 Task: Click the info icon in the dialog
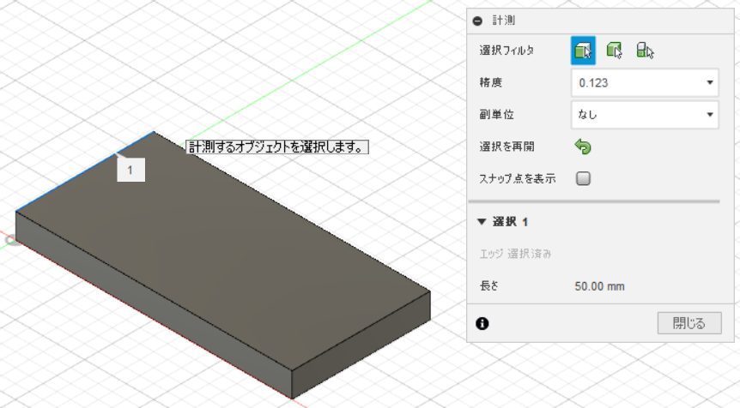click(x=482, y=324)
